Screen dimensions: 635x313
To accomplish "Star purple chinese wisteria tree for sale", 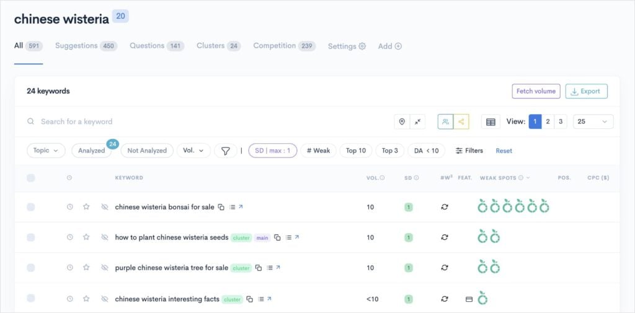I will 86,268.
